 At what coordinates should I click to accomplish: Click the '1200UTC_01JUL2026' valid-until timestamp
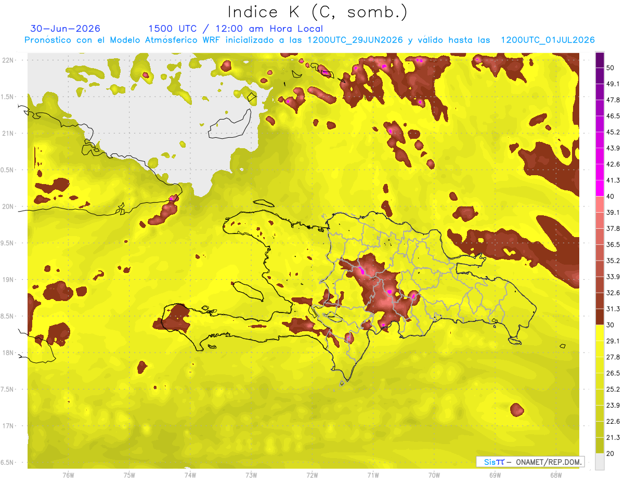click(x=548, y=40)
